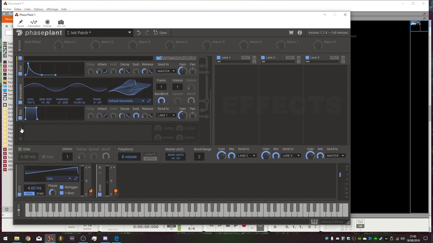Remove the Note modulator with X icon
433x243 pixels.
[x=100, y=167]
